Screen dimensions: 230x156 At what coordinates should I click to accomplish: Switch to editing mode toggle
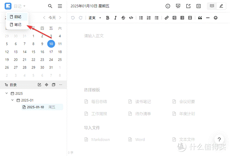[x=221, y=6]
